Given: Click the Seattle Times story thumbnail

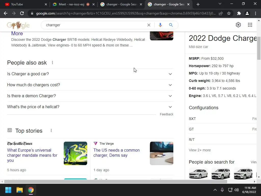Looking at the screenshot, I should [75, 153].
